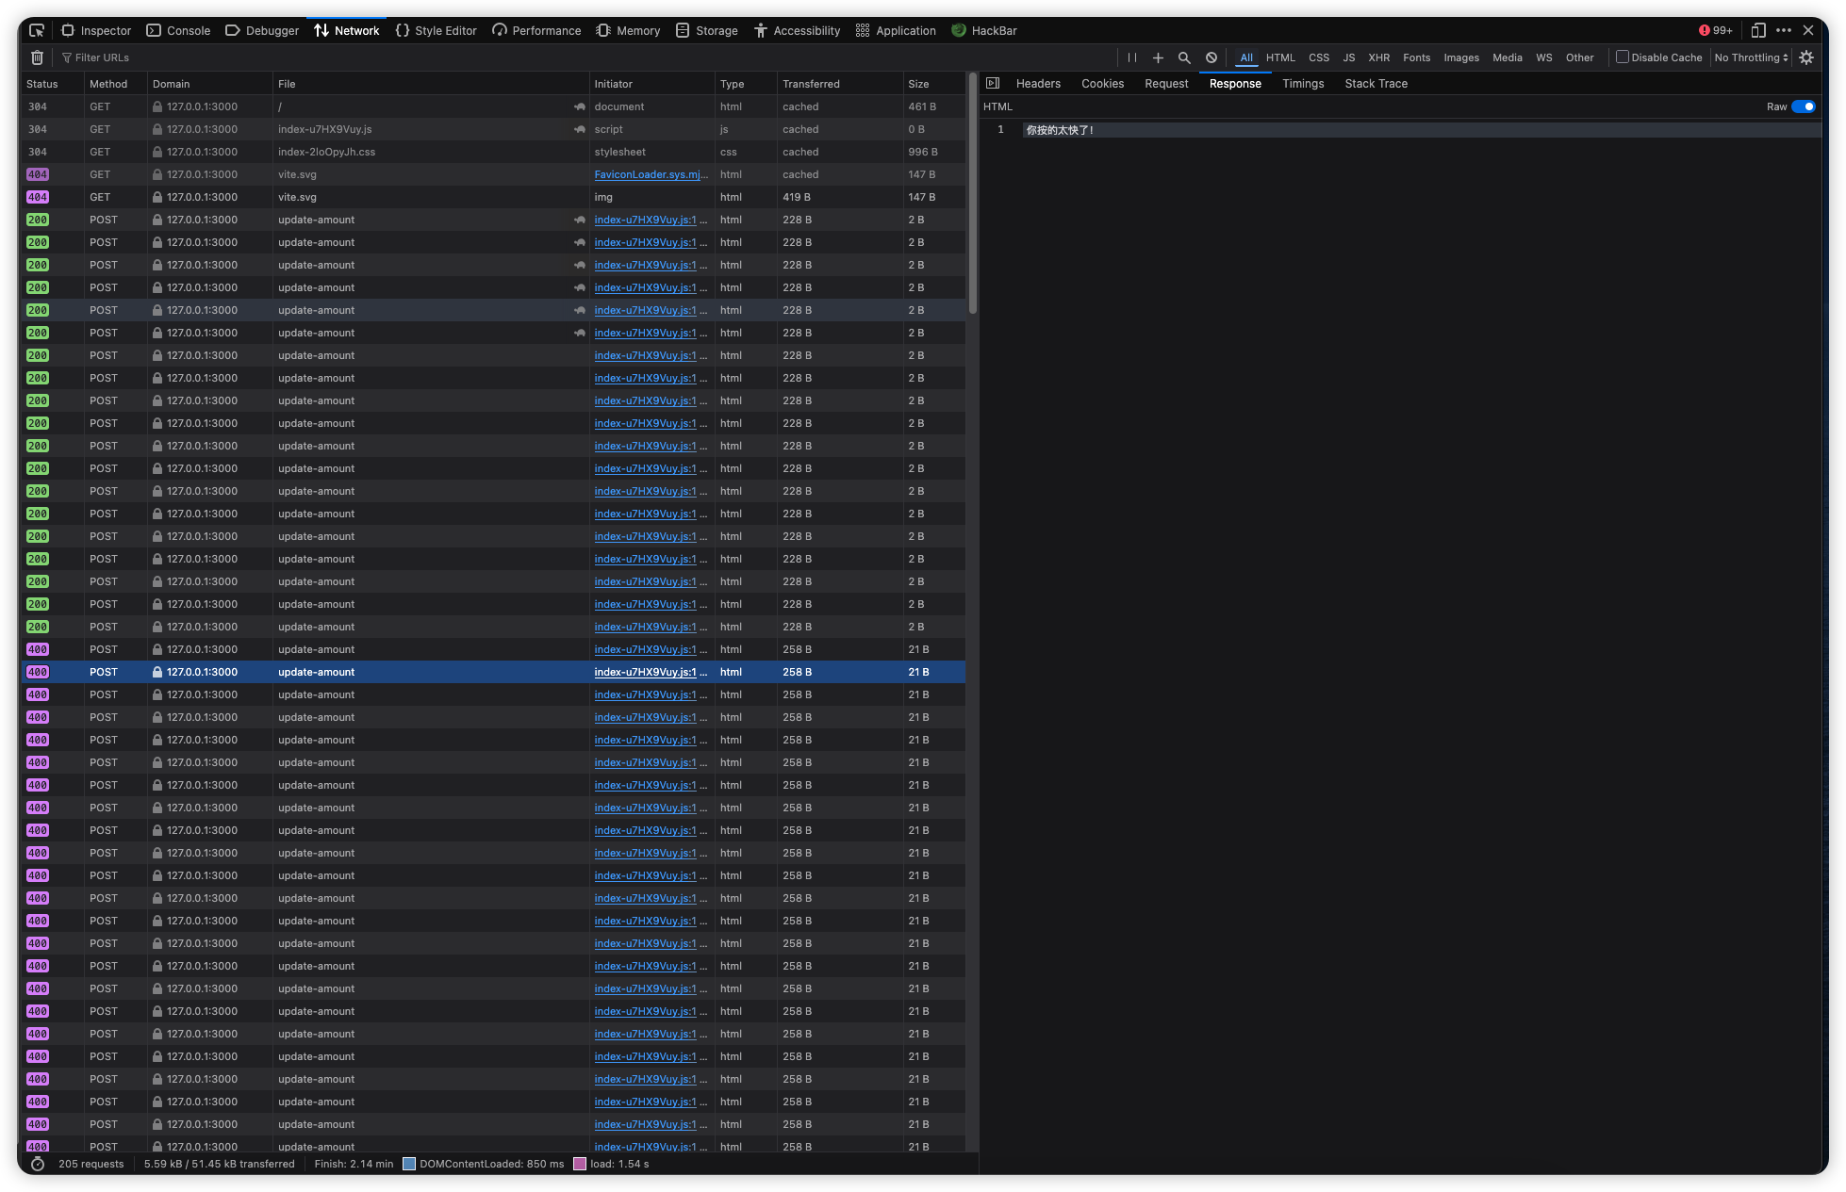This screenshot has width=1846, height=1192.
Task: Click the turtle slow-response icon in the "/" row
Action: [580, 106]
